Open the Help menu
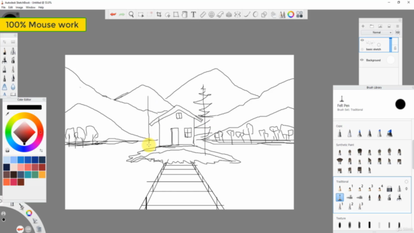The width and height of the screenshot is (414, 233). click(x=41, y=7)
